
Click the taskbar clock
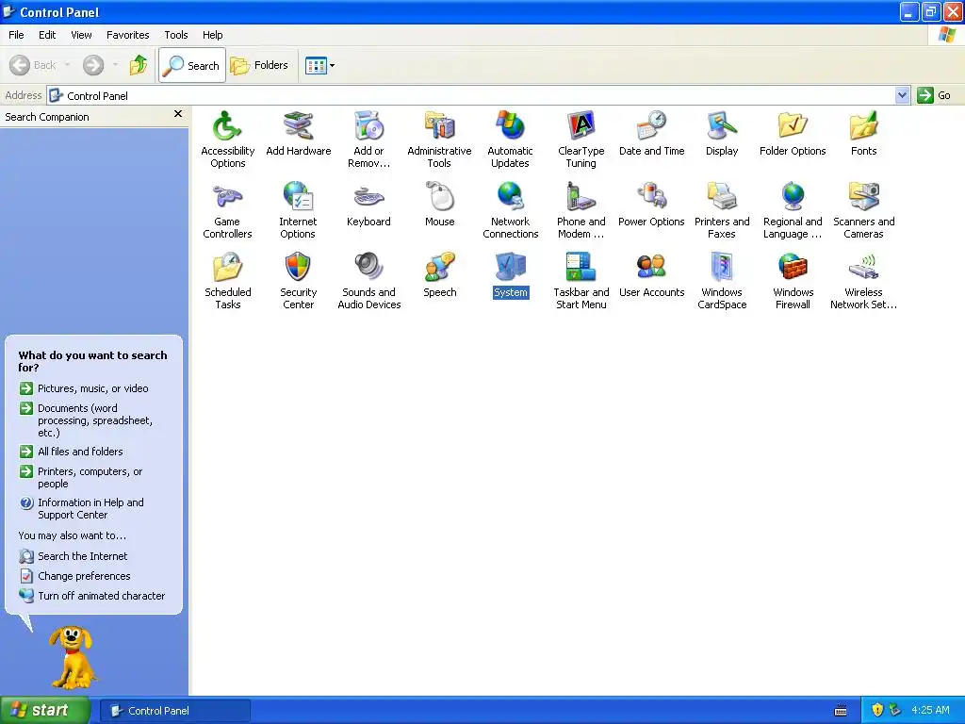tap(930, 711)
